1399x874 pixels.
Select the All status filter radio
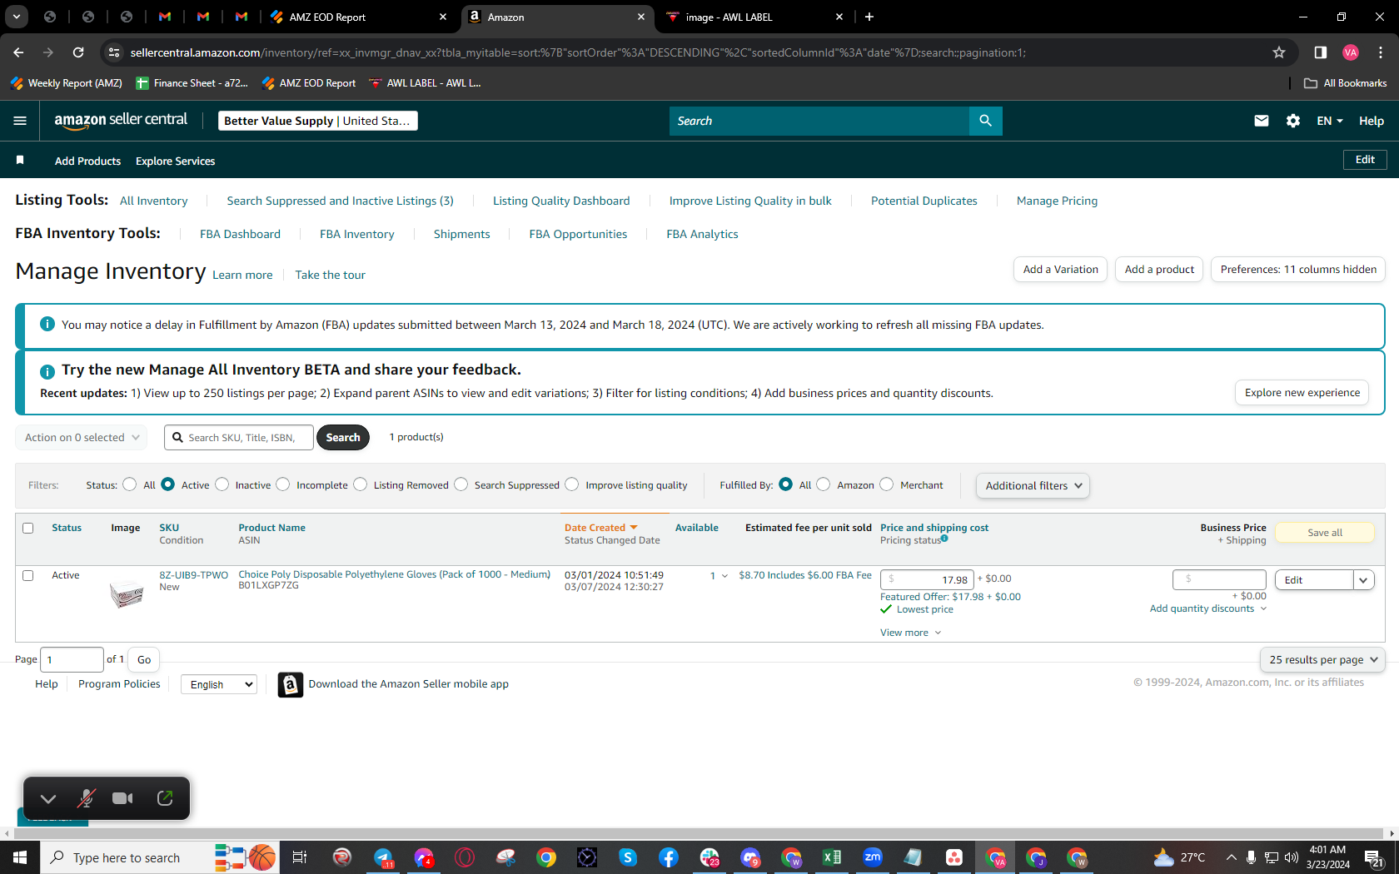130,484
